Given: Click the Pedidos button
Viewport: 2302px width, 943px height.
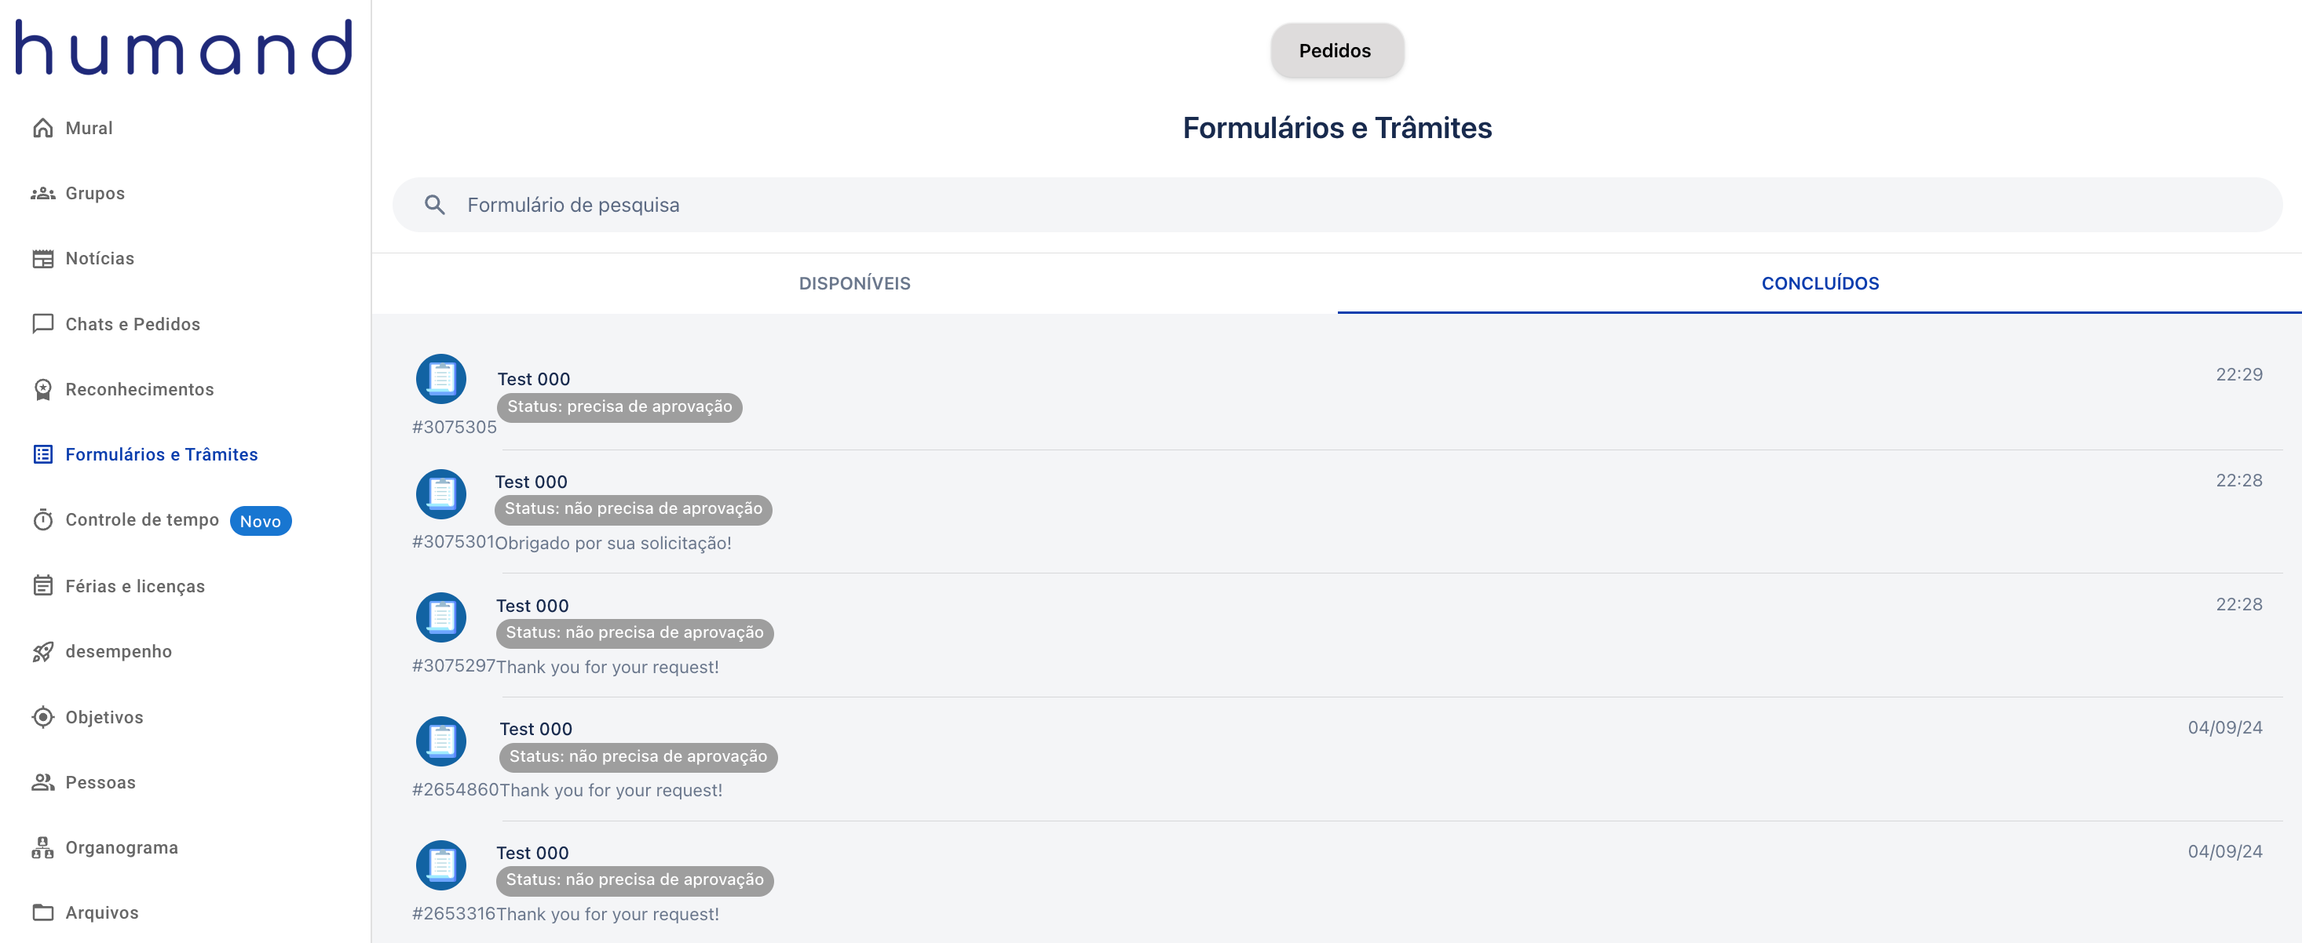Looking at the screenshot, I should click(1336, 51).
